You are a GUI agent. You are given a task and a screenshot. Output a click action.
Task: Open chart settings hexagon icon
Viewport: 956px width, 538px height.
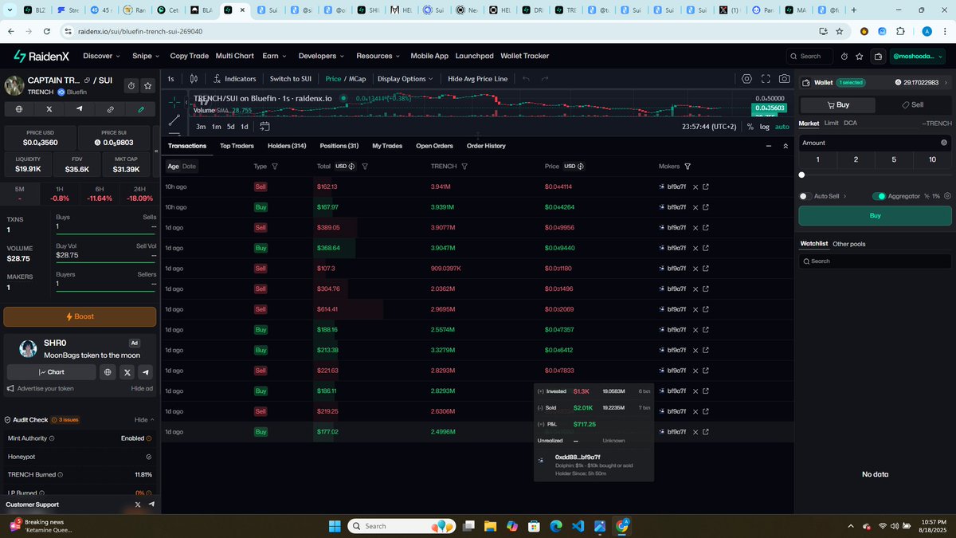746,79
